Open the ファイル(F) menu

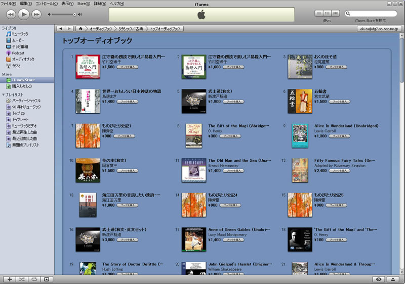8,4
